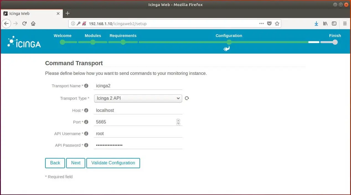Close the Firefox window
Image resolution: width=351 pixels, height=195 pixels.
point(346,4)
